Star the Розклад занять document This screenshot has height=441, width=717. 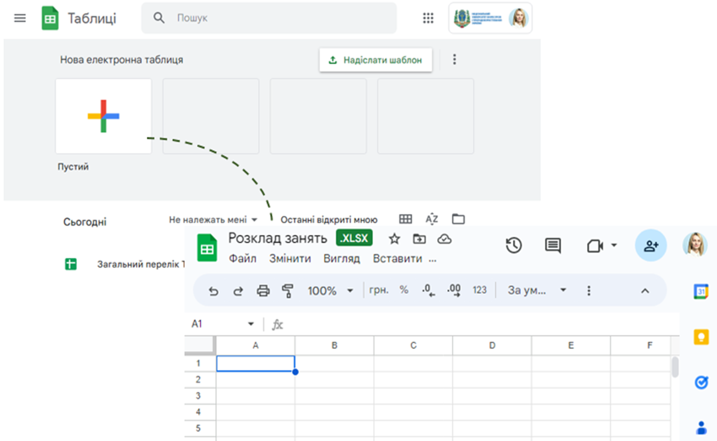click(394, 239)
